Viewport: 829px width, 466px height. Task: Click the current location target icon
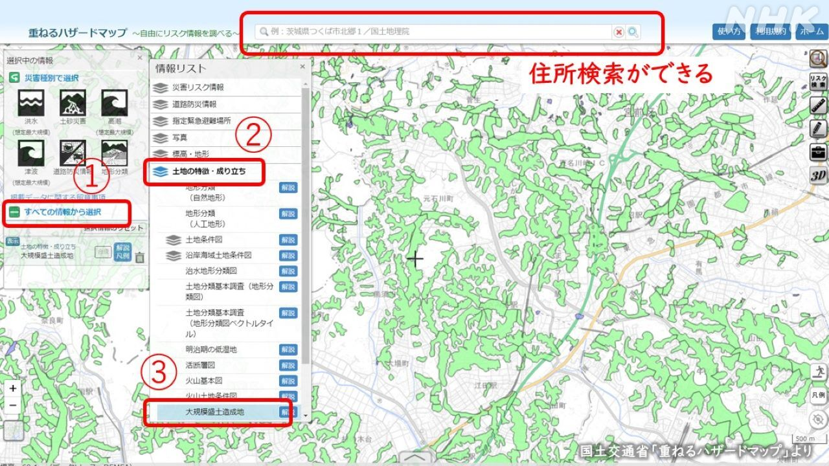(819, 419)
